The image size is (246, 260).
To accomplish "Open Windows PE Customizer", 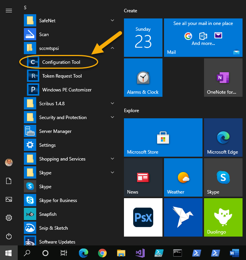I will pos(67,90).
